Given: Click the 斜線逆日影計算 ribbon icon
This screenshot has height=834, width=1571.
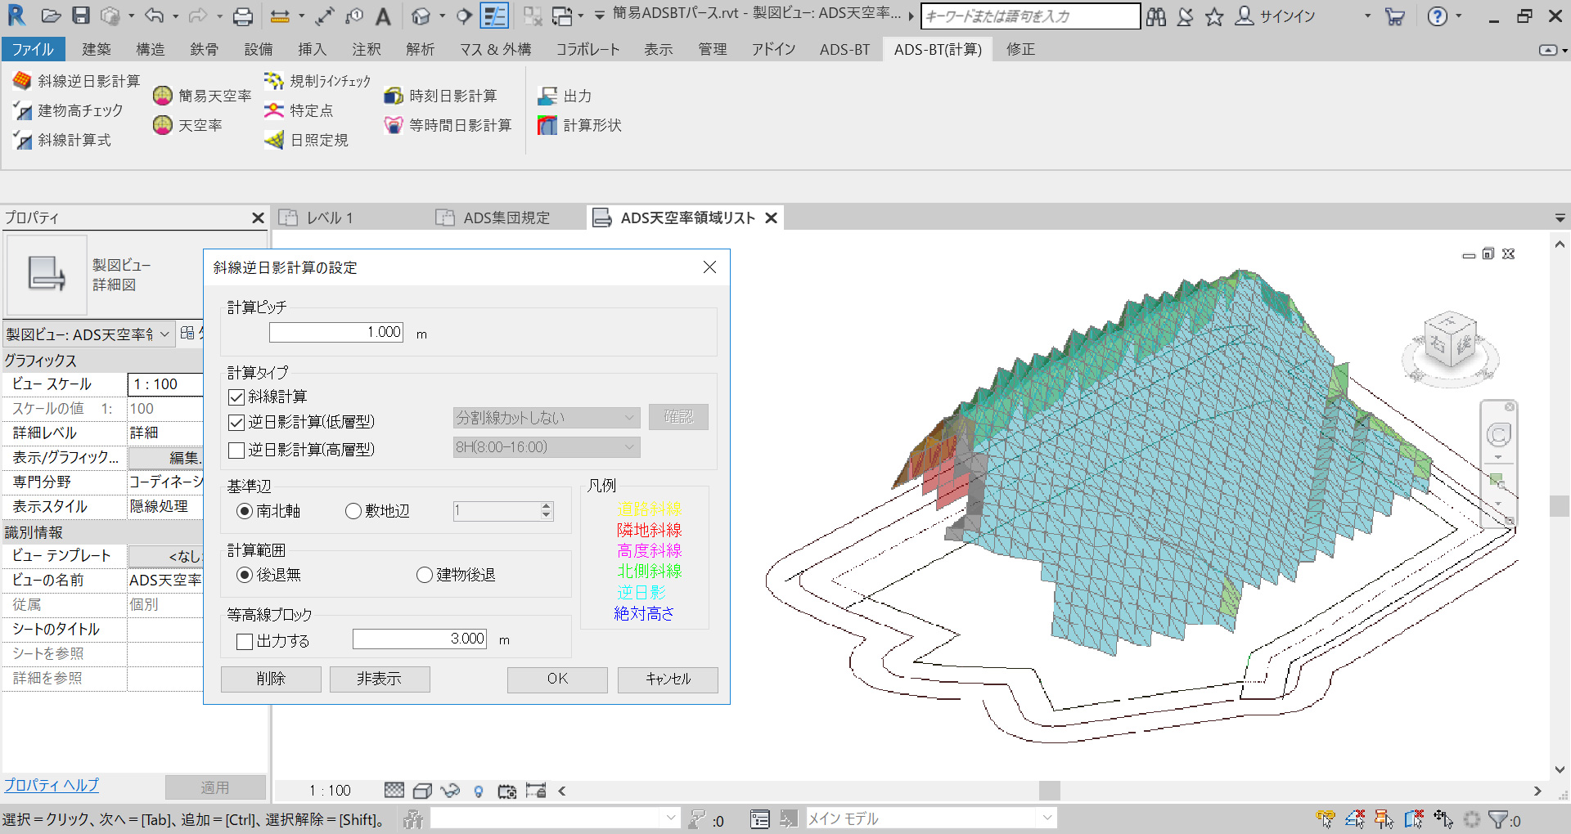Looking at the screenshot, I should (22, 81).
